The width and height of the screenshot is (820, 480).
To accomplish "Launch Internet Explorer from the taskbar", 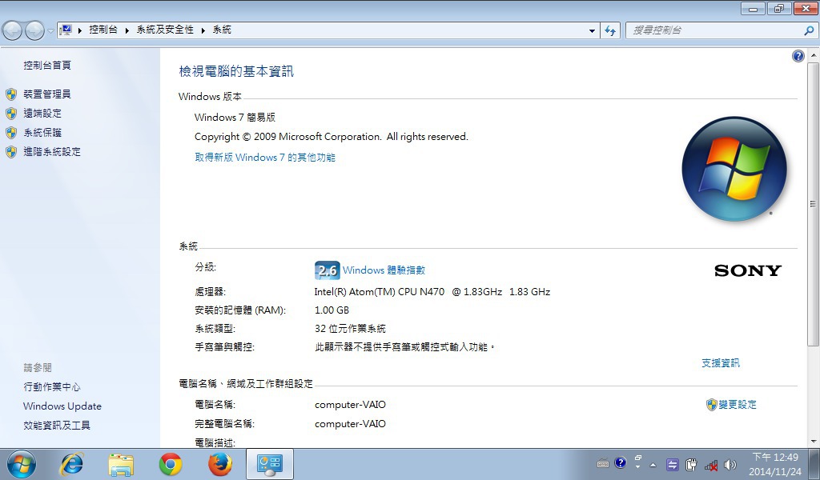I will (72, 464).
